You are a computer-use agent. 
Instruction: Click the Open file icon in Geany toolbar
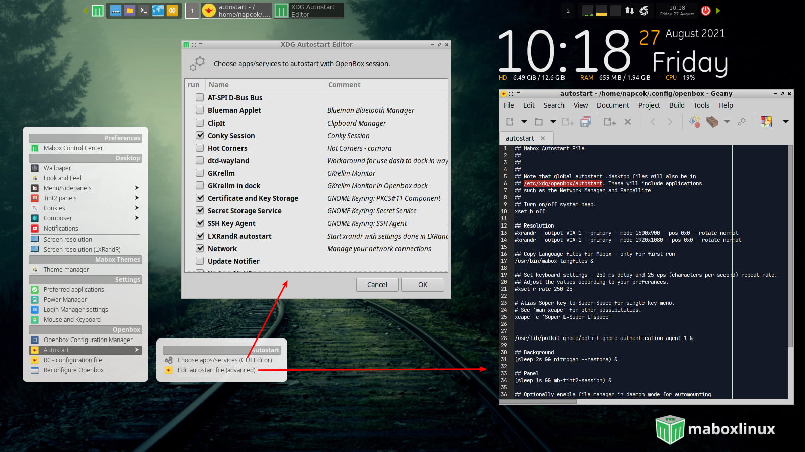tap(539, 122)
